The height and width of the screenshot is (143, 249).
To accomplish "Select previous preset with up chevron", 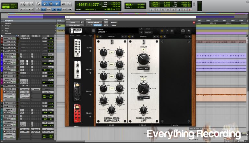I will [141, 29].
